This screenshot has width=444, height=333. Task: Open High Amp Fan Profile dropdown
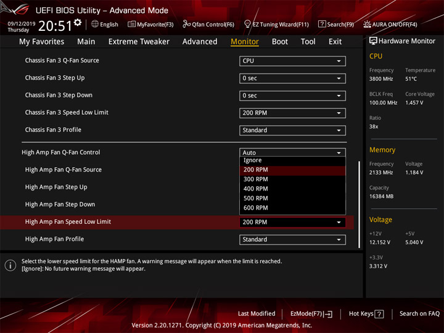tap(292, 239)
